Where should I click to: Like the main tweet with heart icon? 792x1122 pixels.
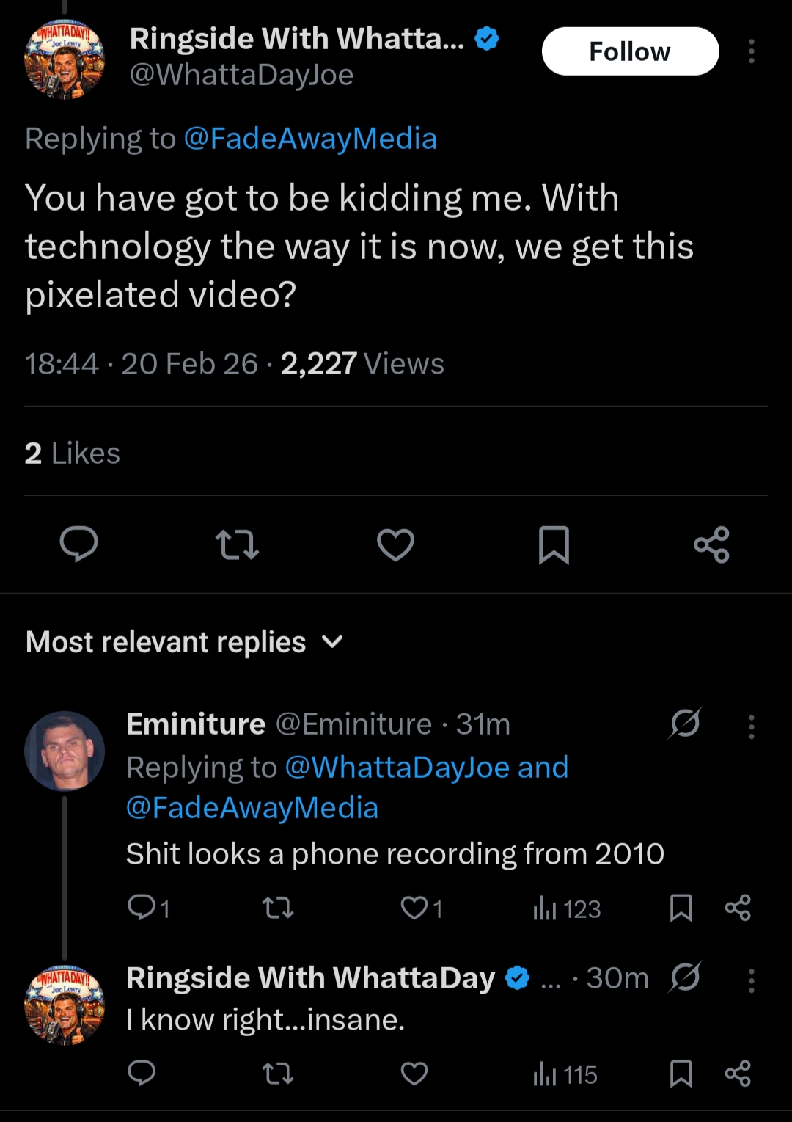pos(395,544)
